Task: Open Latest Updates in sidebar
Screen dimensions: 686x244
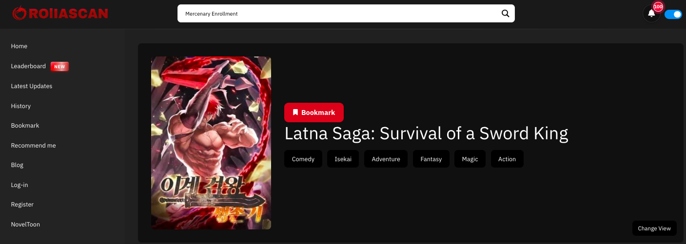Action: 31,86
